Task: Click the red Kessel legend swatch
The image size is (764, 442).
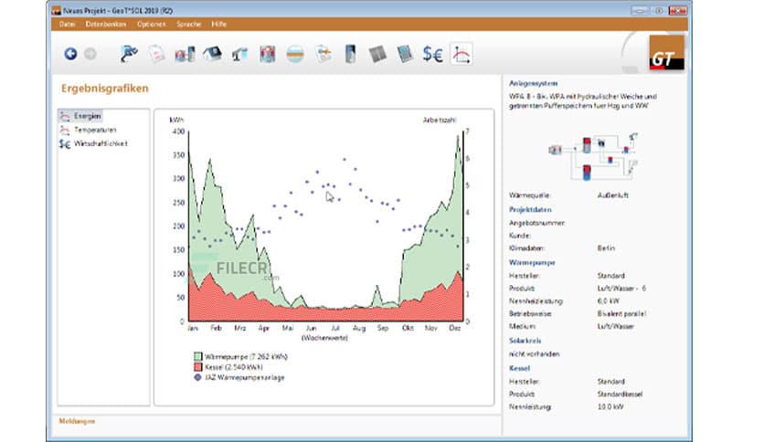Action: point(197,367)
